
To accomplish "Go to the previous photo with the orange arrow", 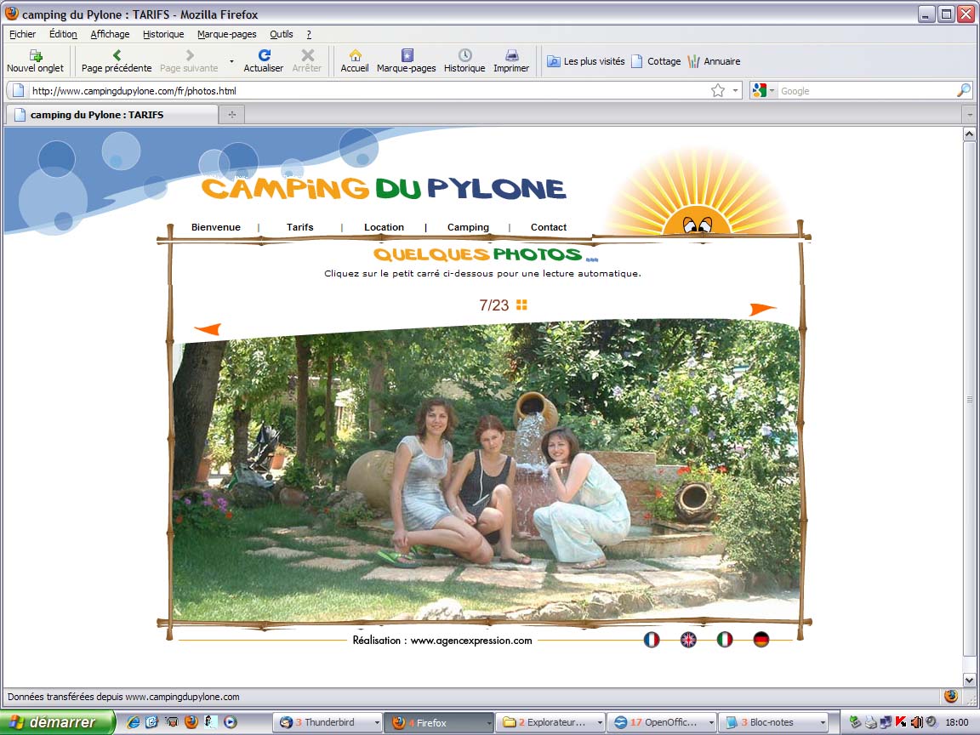I will 208,329.
